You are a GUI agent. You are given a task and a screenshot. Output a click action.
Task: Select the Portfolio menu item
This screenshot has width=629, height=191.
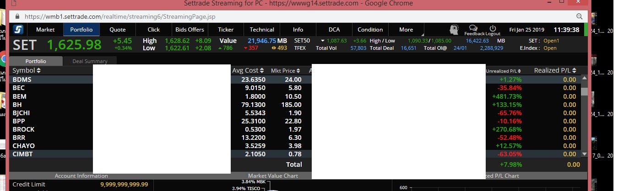coord(81,29)
